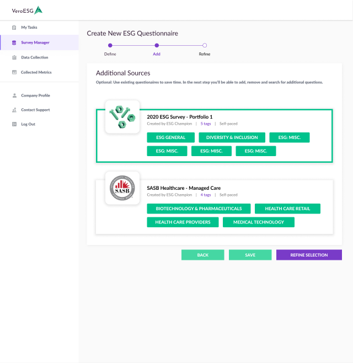
Task: Select the SASB Healthcare logo thumbnail
Action: click(122, 188)
